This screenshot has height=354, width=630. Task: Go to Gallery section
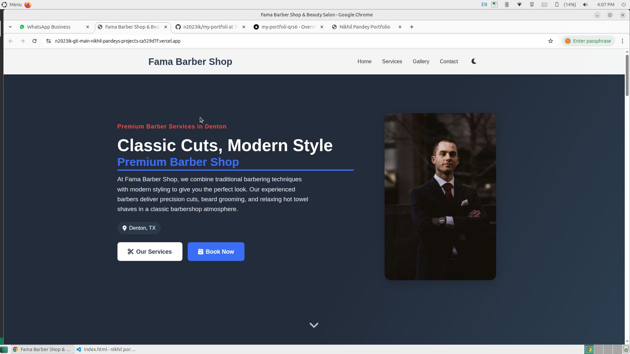(x=421, y=61)
